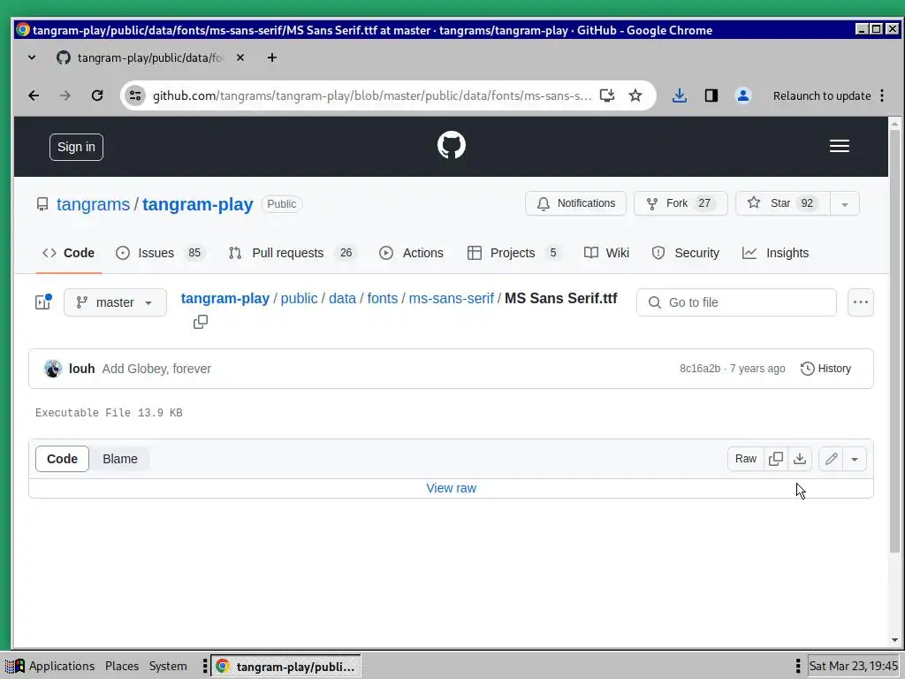905x679 pixels.
Task: Open the 'Add Globey, forever' commit message
Action: click(156, 369)
